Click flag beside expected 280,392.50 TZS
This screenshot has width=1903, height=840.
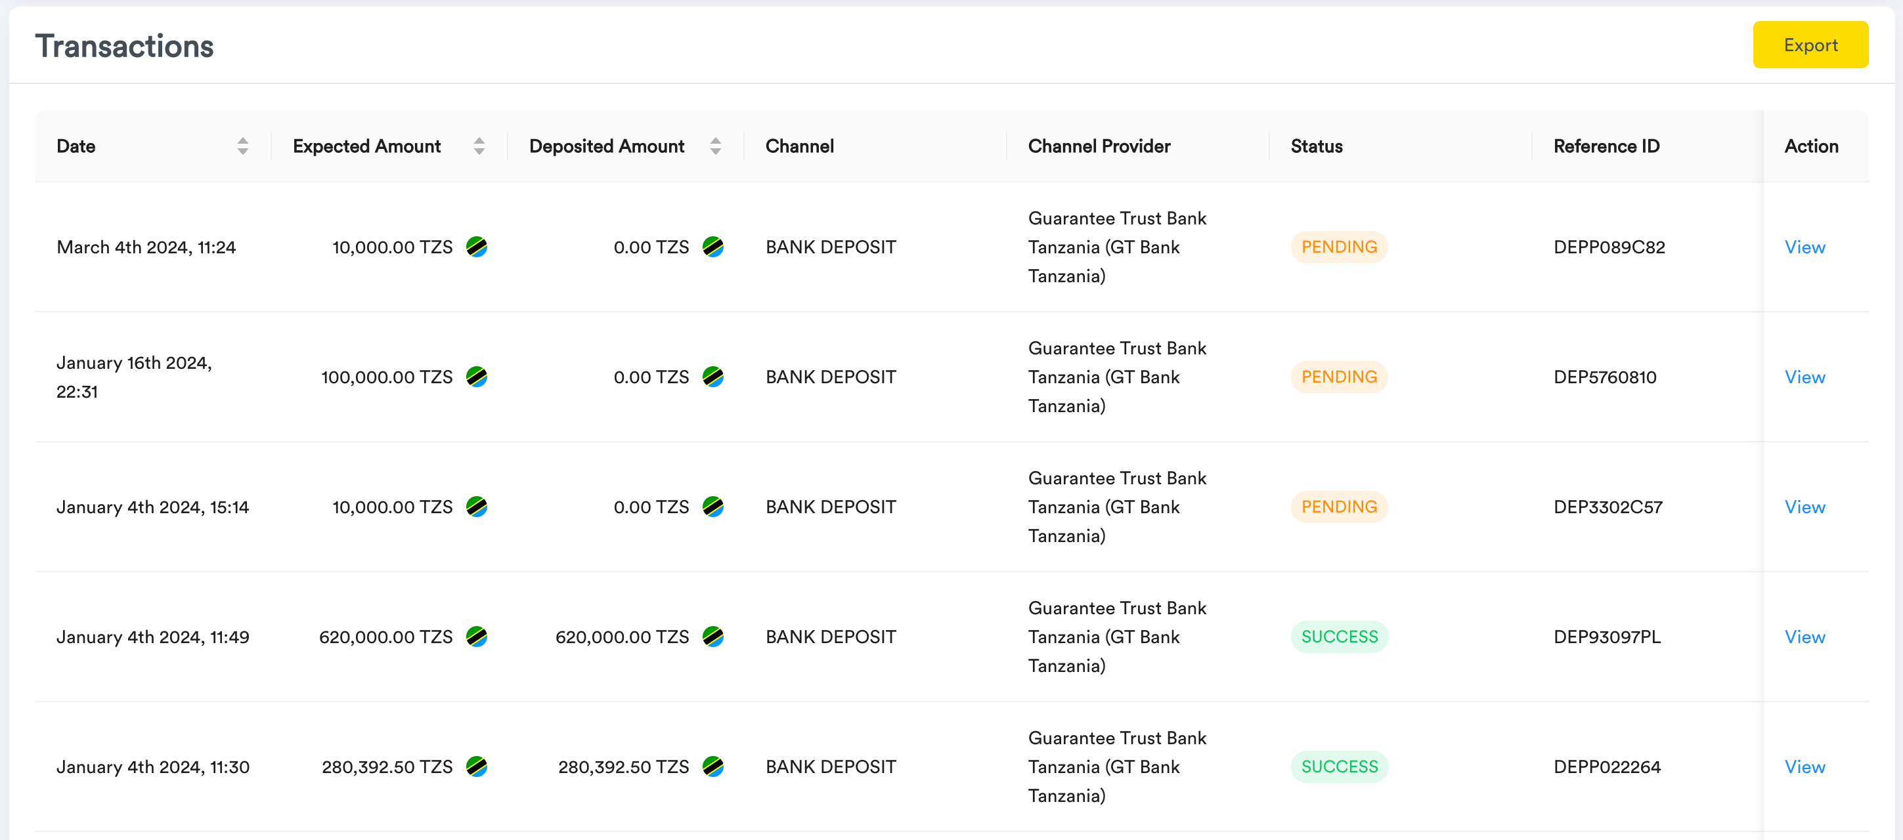(x=477, y=767)
